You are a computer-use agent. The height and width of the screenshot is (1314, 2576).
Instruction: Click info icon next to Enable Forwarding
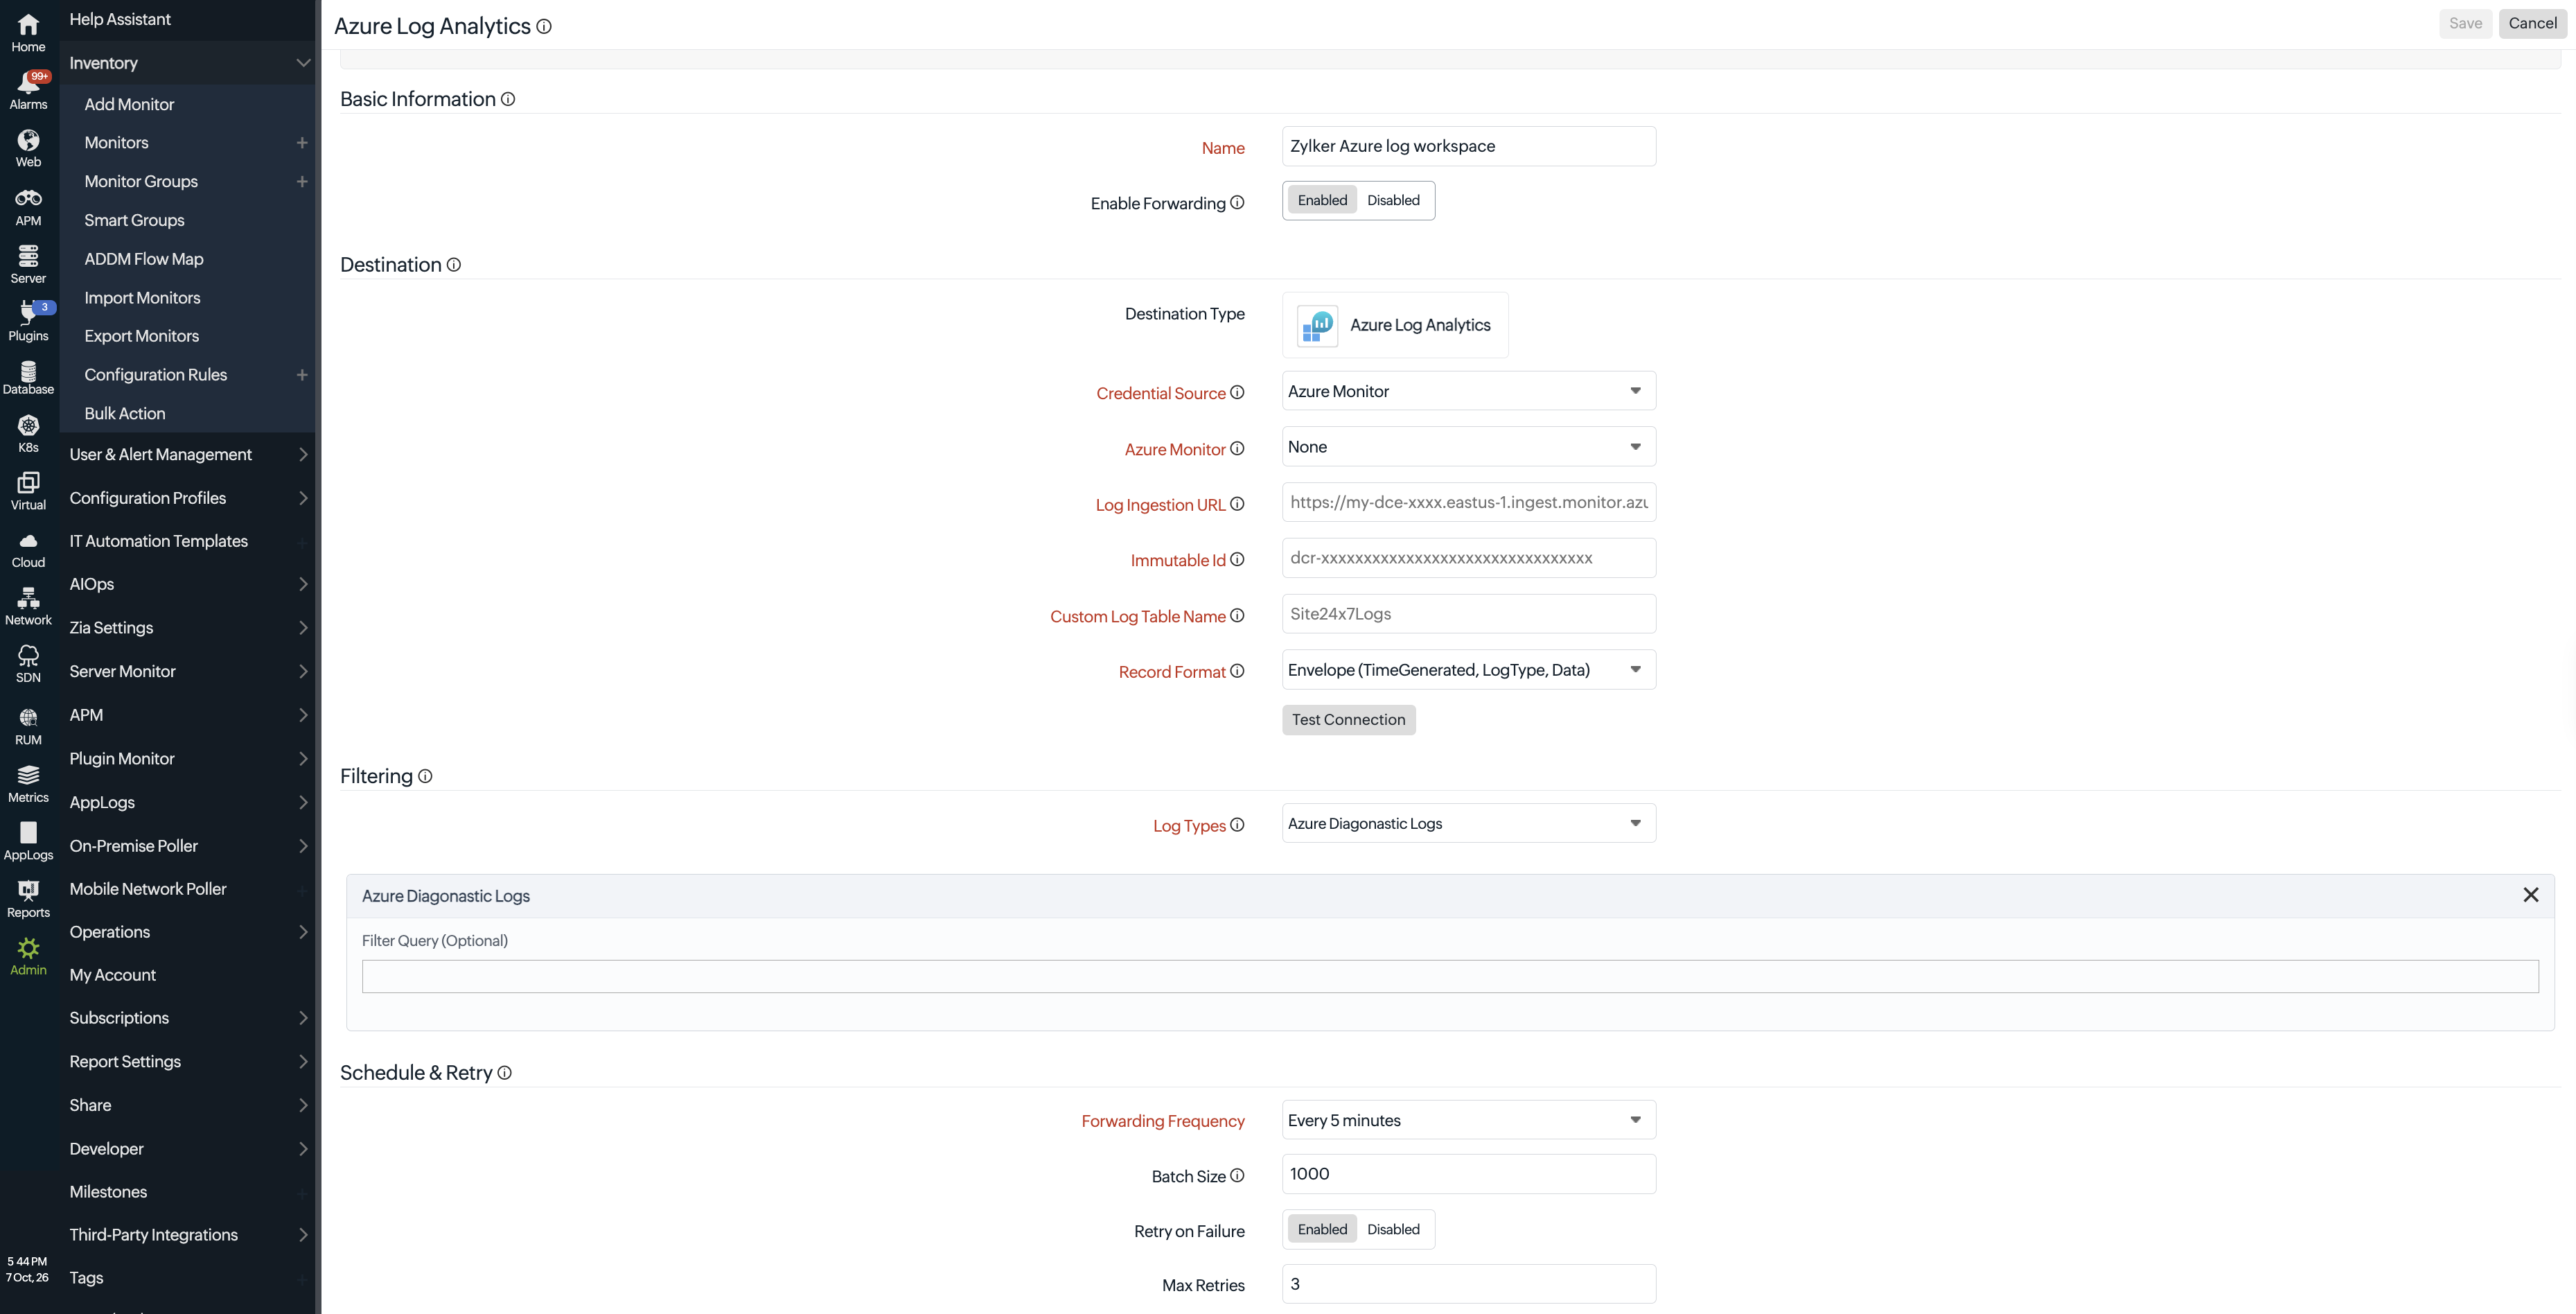(1237, 202)
